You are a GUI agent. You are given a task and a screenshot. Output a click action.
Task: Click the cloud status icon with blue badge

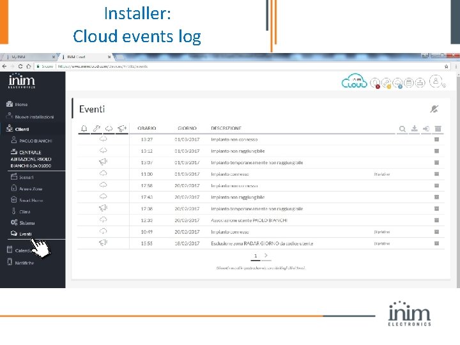(397, 83)
